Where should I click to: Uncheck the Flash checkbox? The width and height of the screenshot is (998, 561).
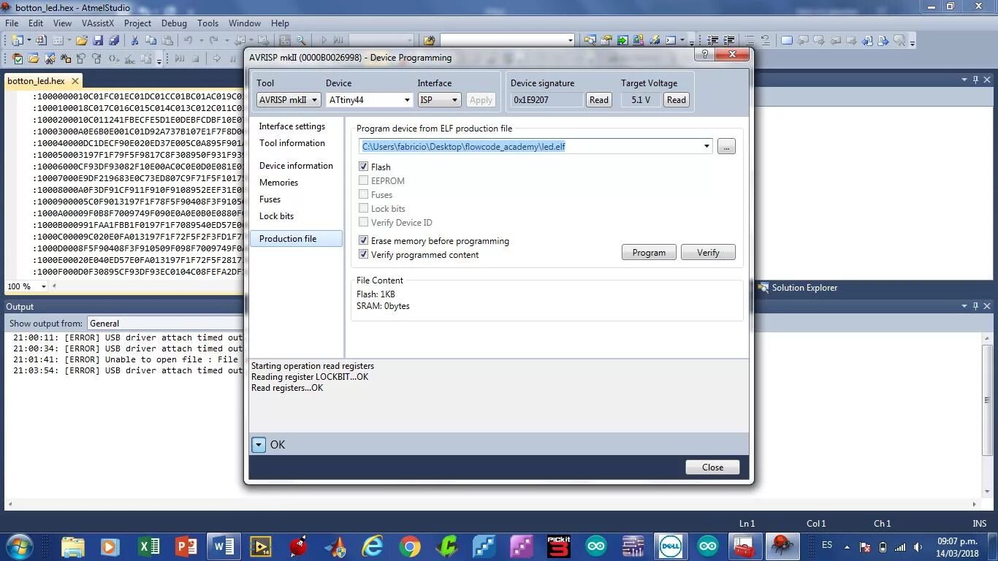tap(363, 167)
